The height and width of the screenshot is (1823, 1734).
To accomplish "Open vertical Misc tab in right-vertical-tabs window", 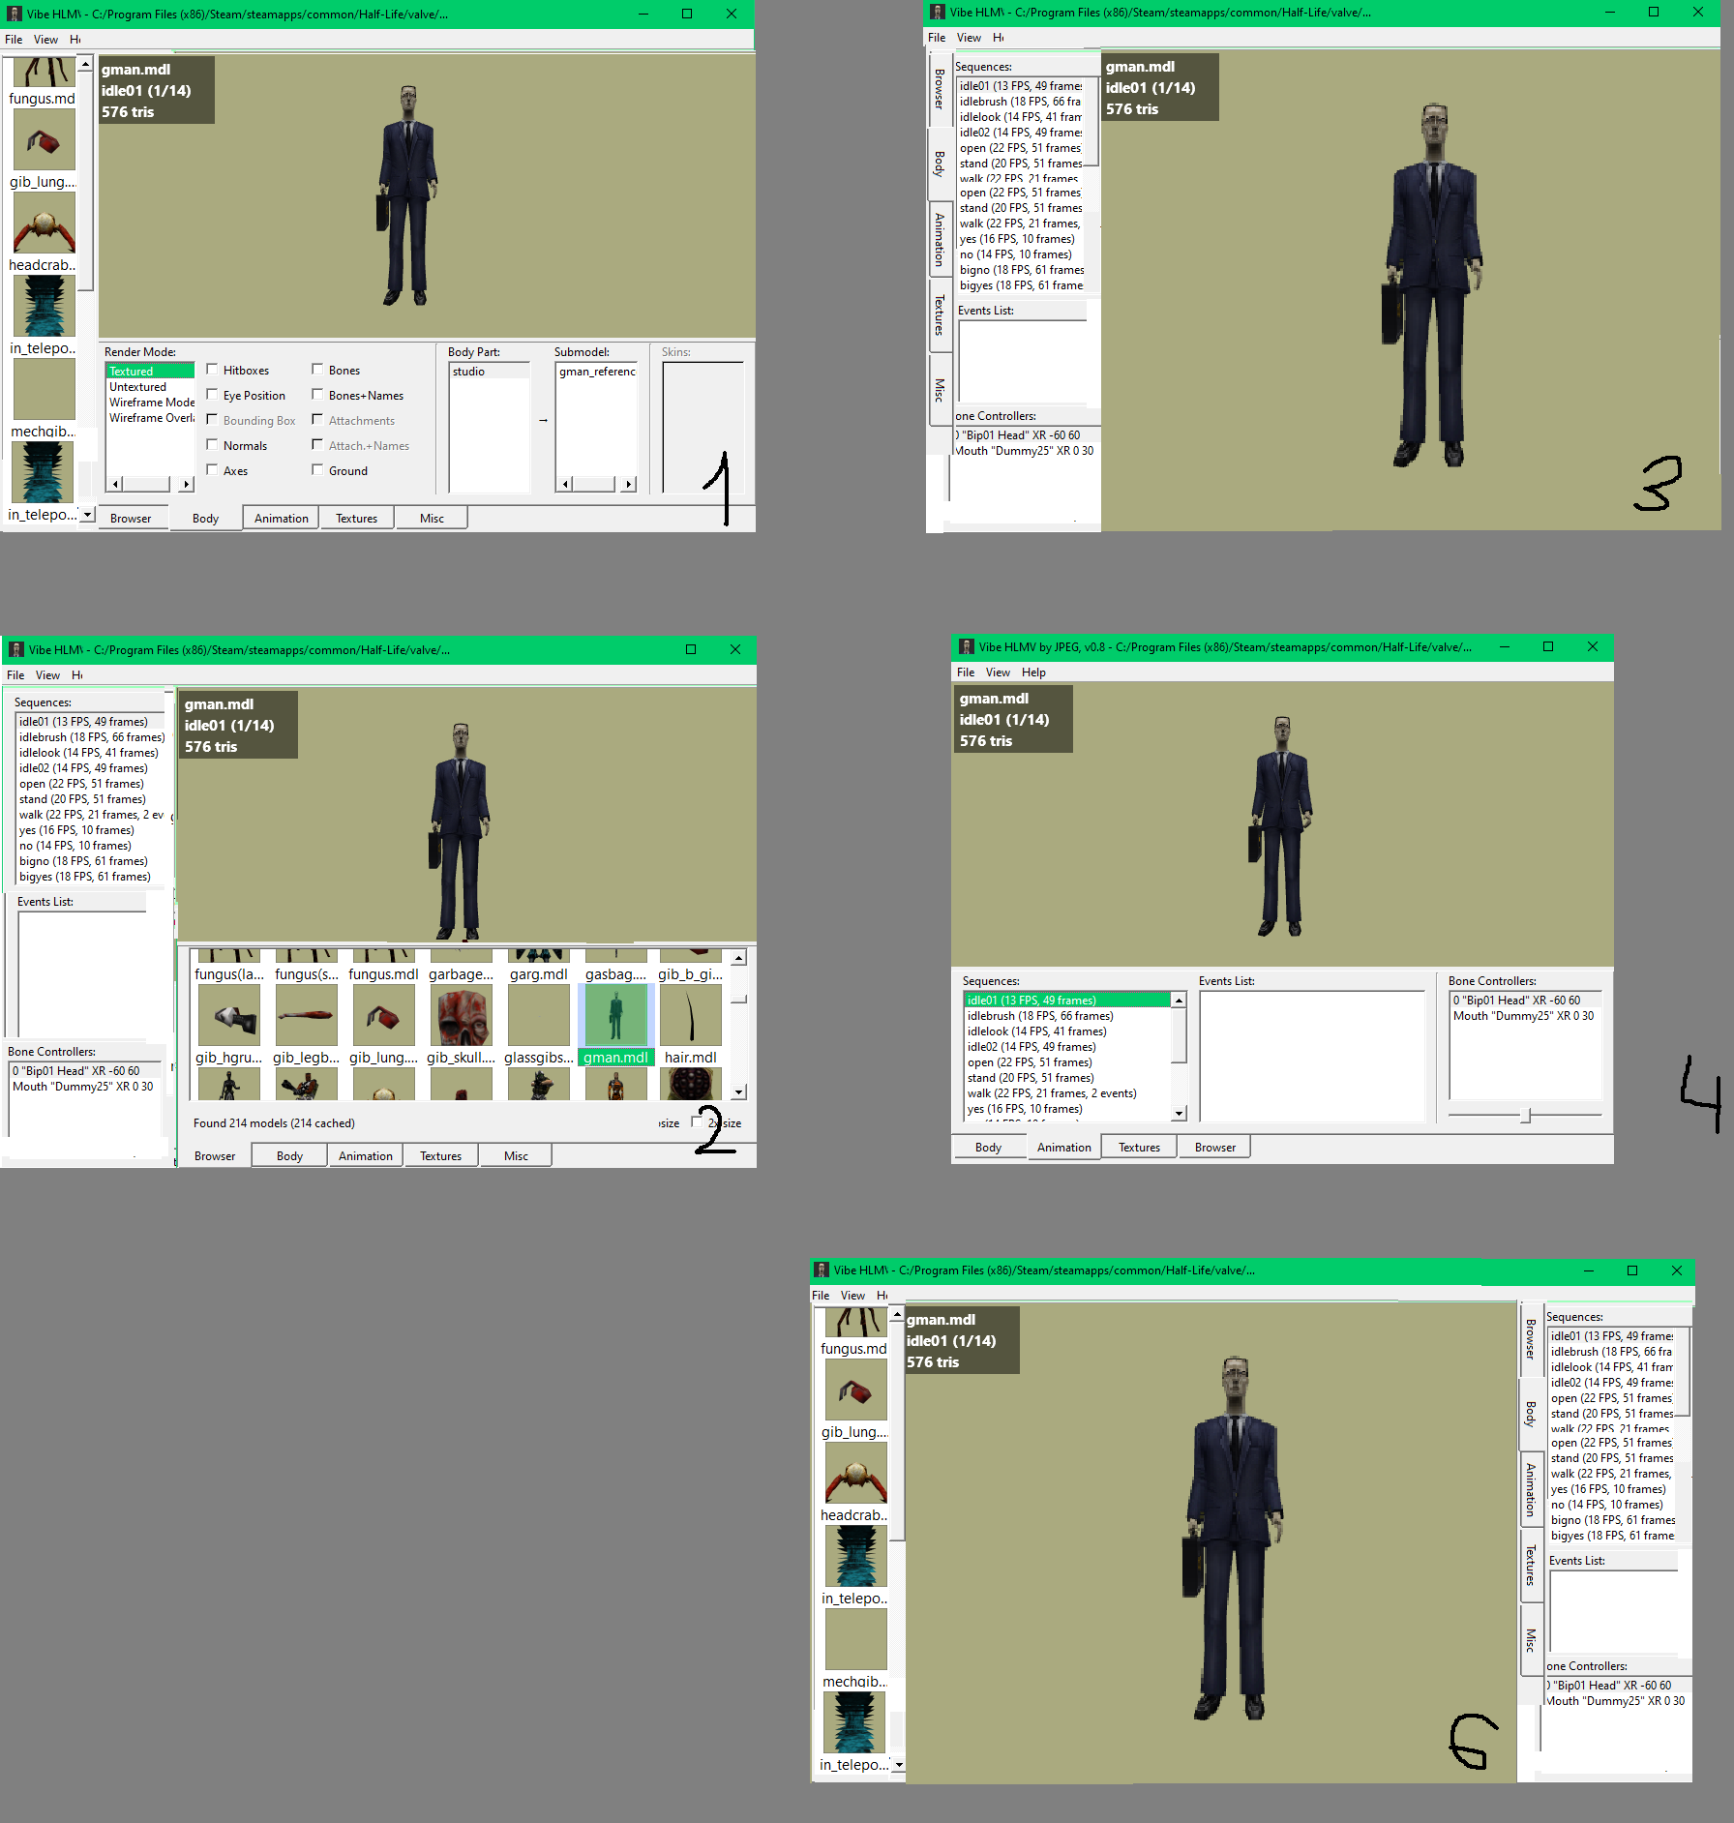I will [x=1531, y=1640].
